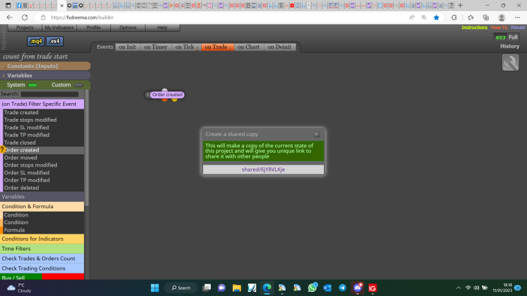Open the Windows Start menu

tap(155, 288)
